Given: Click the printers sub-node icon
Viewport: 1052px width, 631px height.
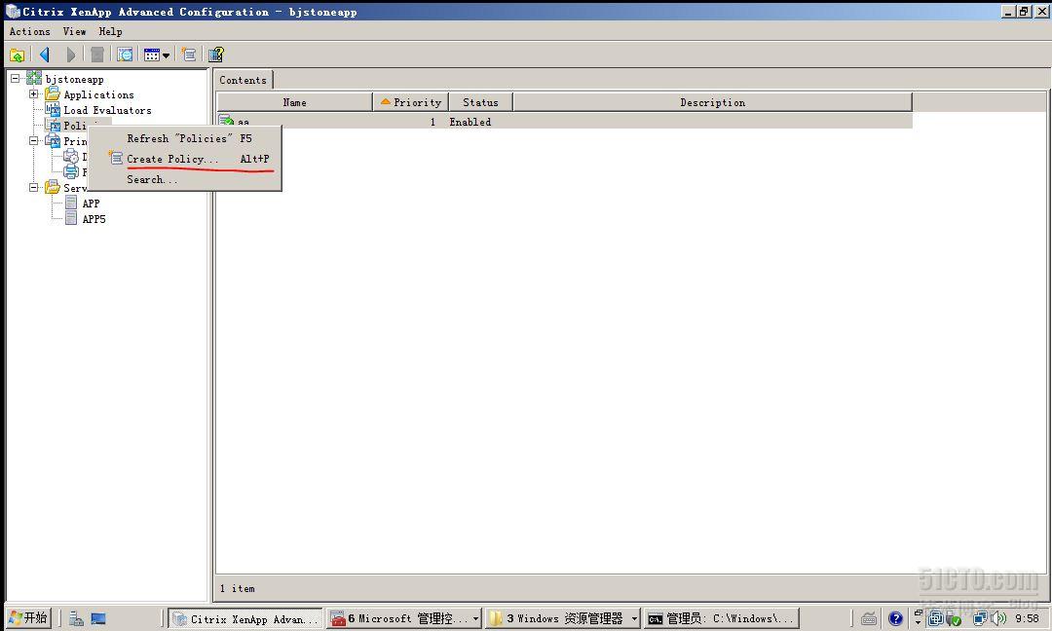Looking at the screenshot, I should point(71,171).
